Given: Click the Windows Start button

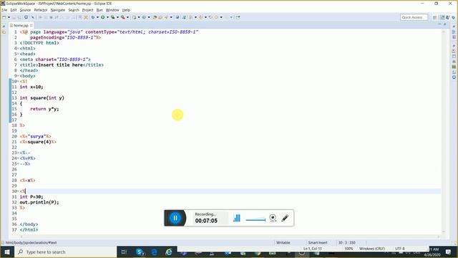Looking at the screenshot, I should tap(7, 252).
